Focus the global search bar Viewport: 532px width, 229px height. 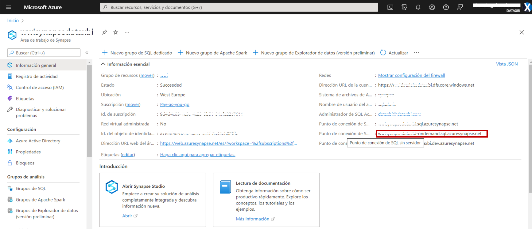point(239,7)
